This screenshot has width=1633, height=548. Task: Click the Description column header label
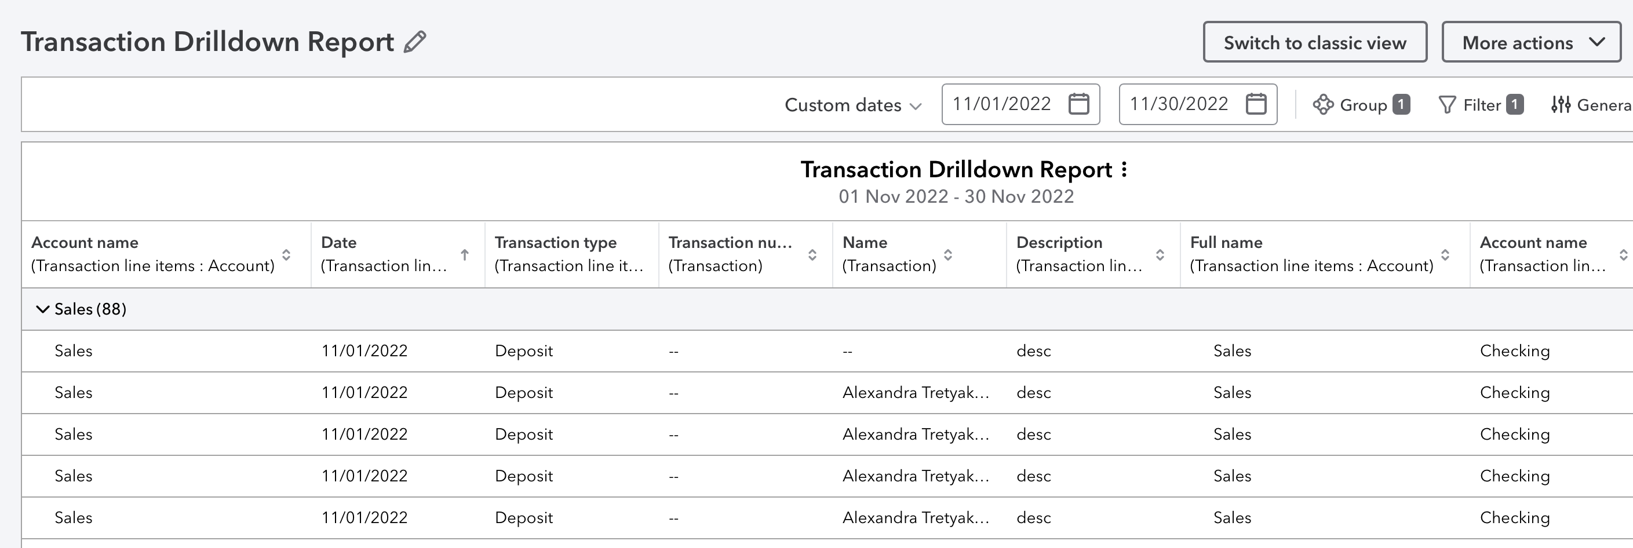pos(1059,243)
